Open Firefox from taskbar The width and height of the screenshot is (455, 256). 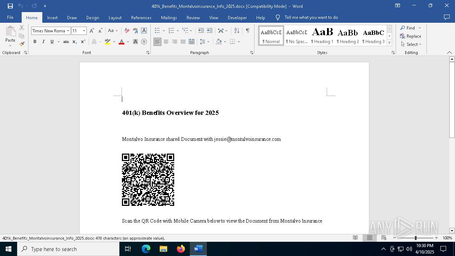tap(181, 249)
